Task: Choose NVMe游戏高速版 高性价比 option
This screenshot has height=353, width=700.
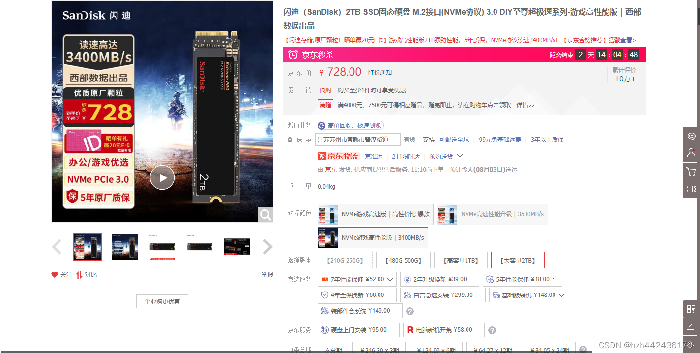Action: click(376, 214)
